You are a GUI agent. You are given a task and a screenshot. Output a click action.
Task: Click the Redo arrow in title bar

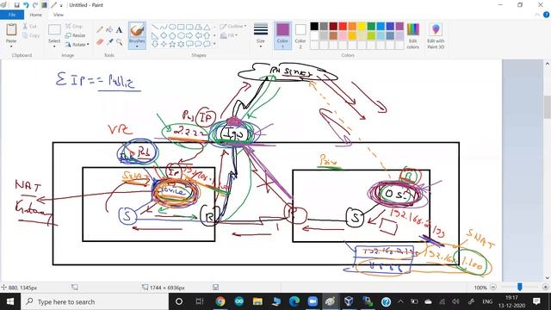34,5
